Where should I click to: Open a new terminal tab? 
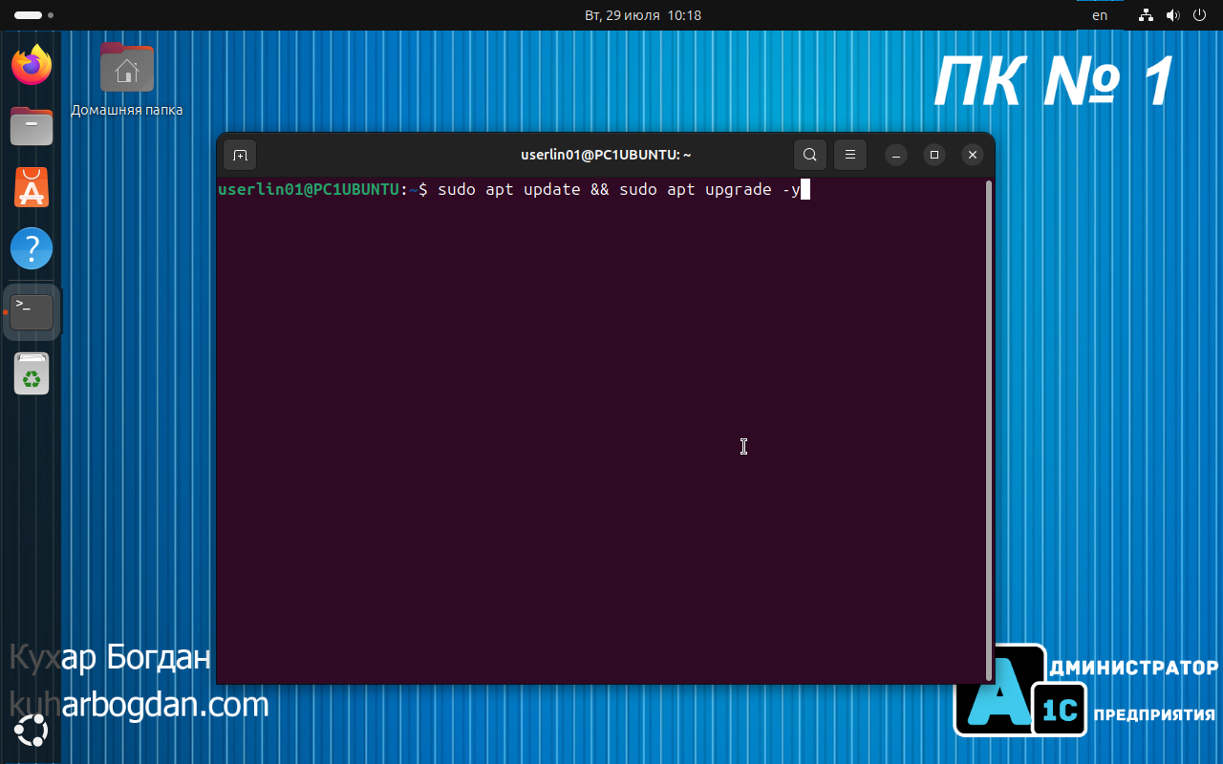240,155
